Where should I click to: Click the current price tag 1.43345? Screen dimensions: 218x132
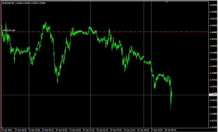[x=213, y=95]
